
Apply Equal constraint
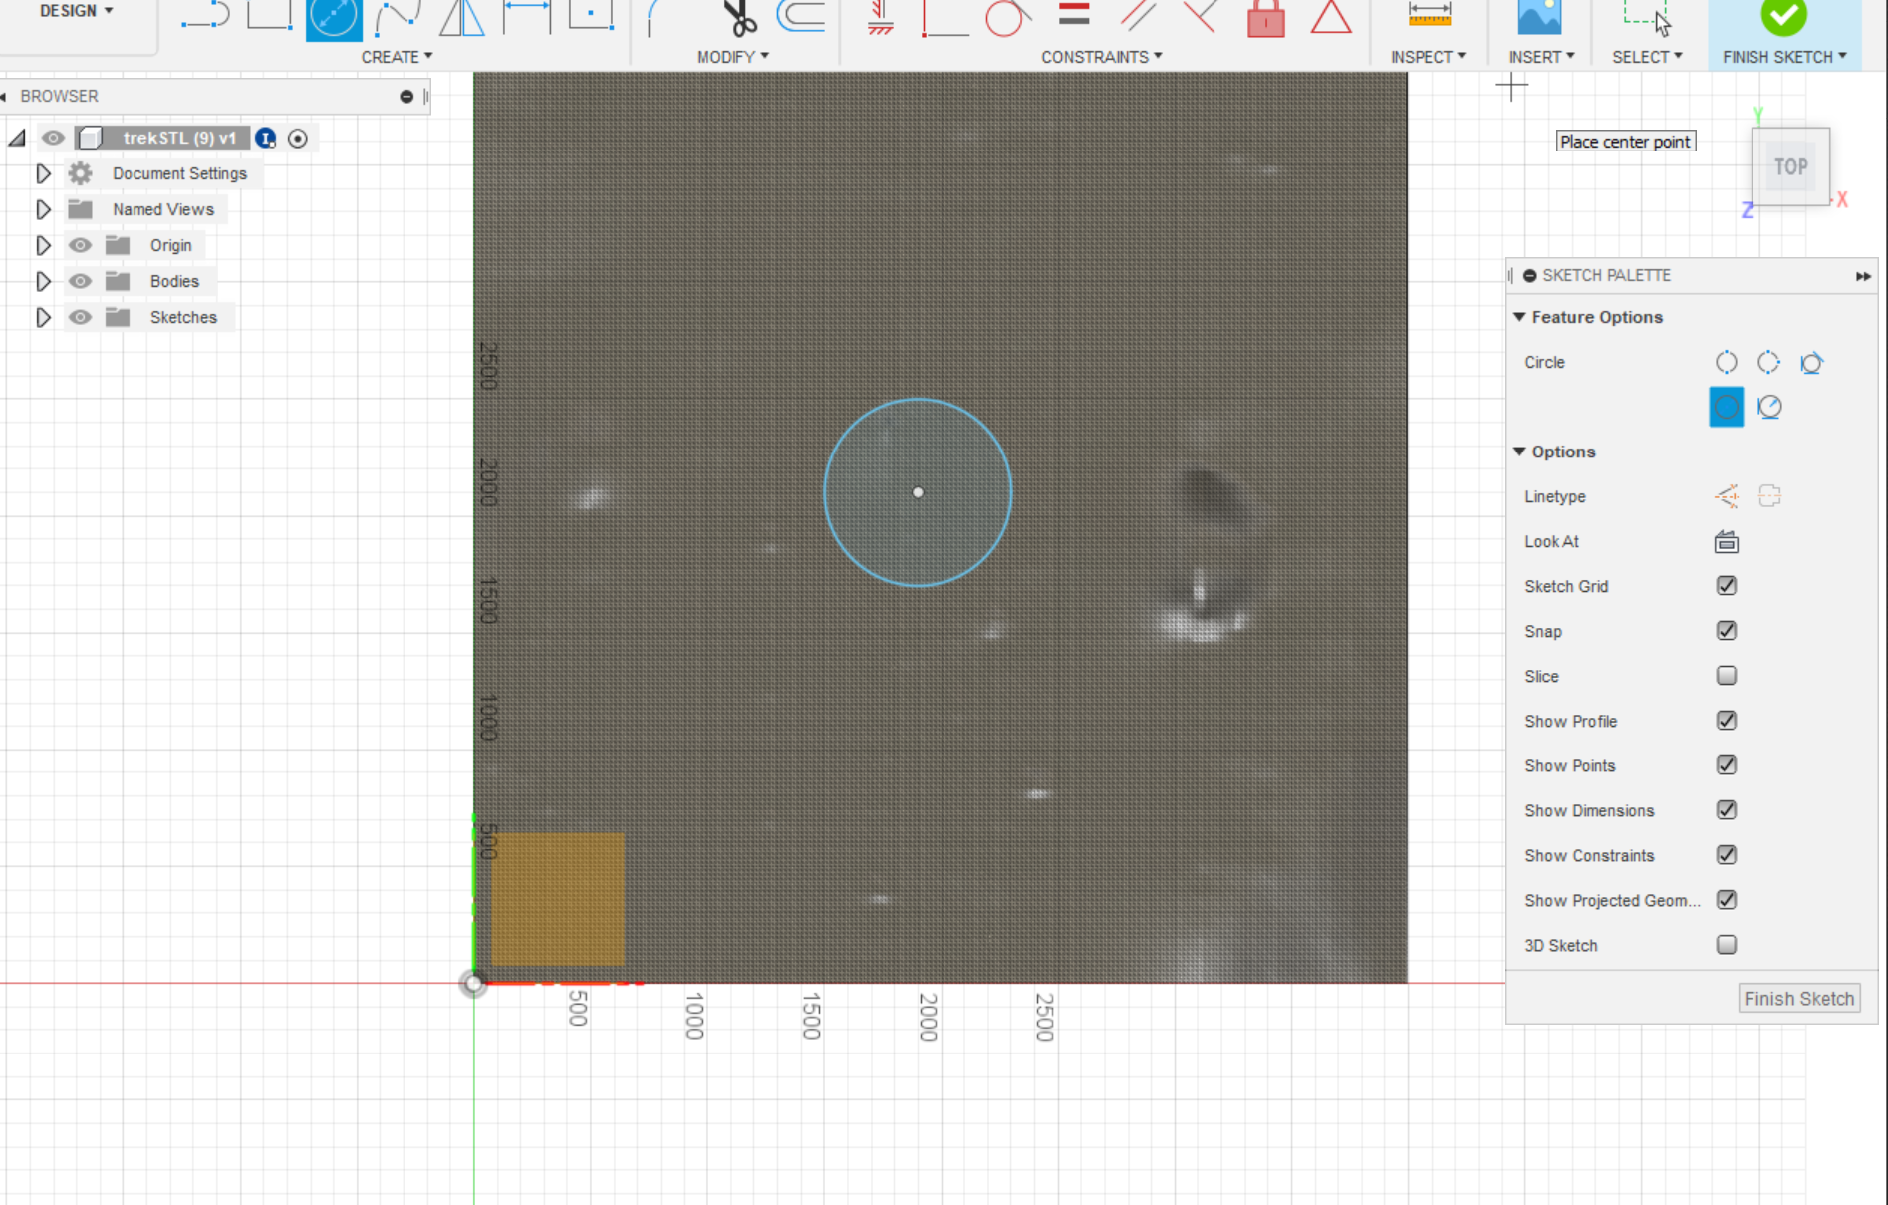pos(1073,14)
